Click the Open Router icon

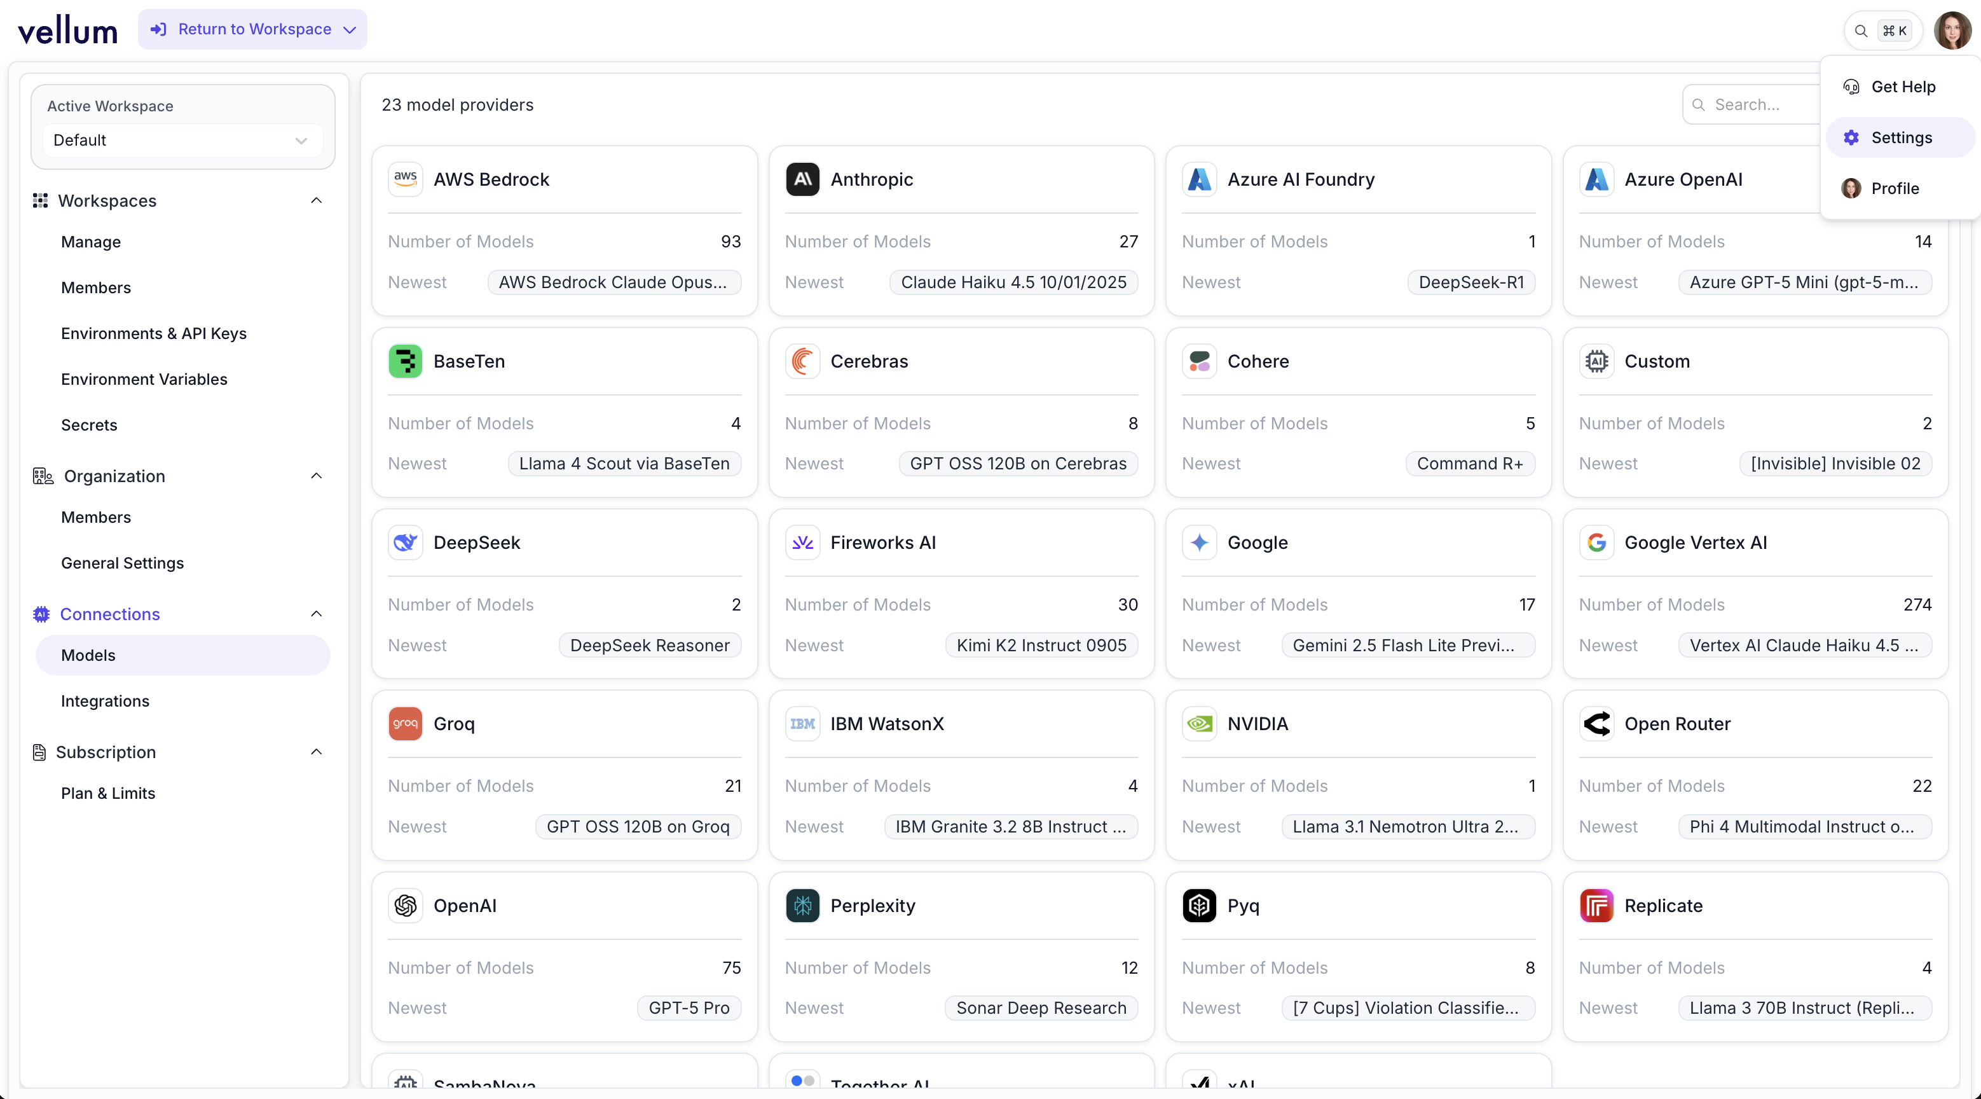point(1596,723)
